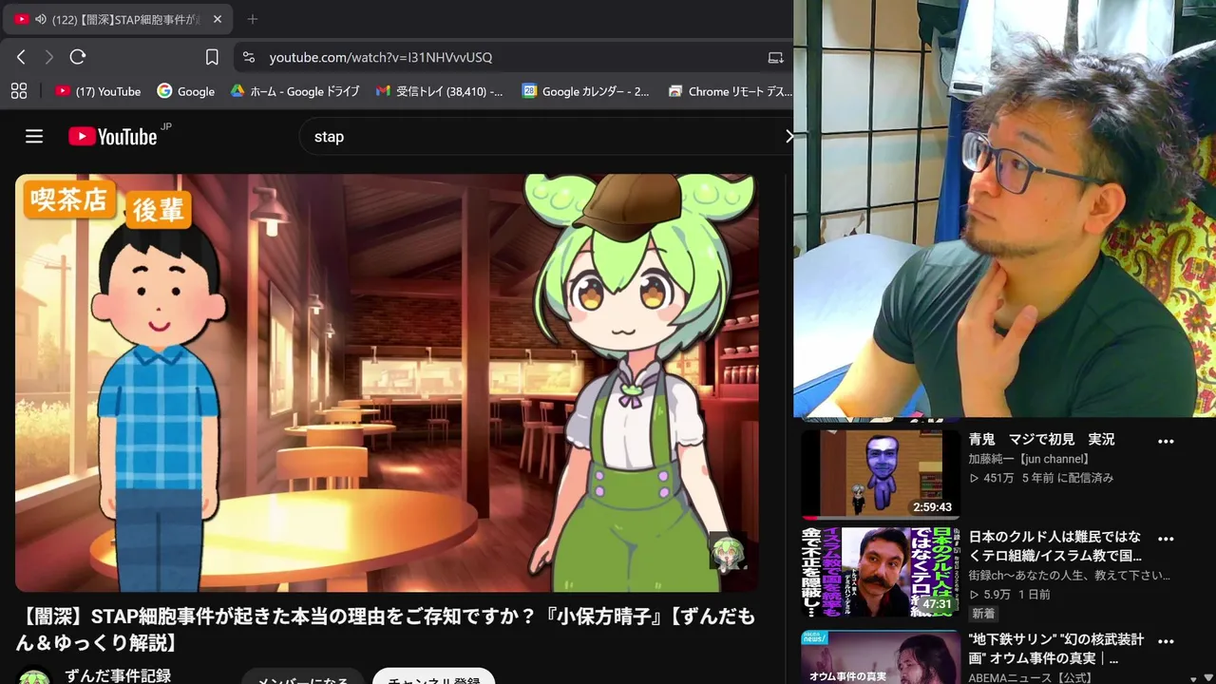This screenshot has width=1216, height=684.
Task: Click the browser back arrow
Action: [x=21, y=57]
